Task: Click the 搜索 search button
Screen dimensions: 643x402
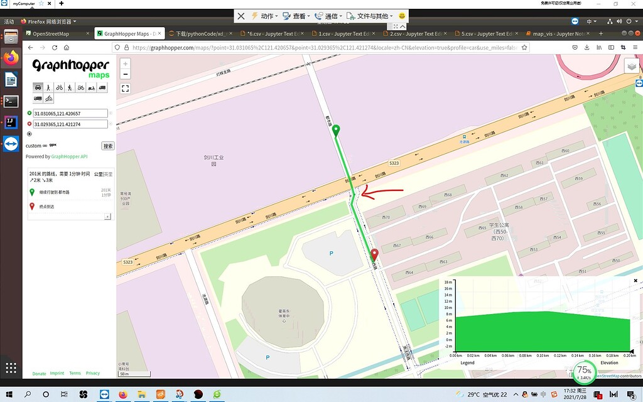Action: (x=108, y=145)
